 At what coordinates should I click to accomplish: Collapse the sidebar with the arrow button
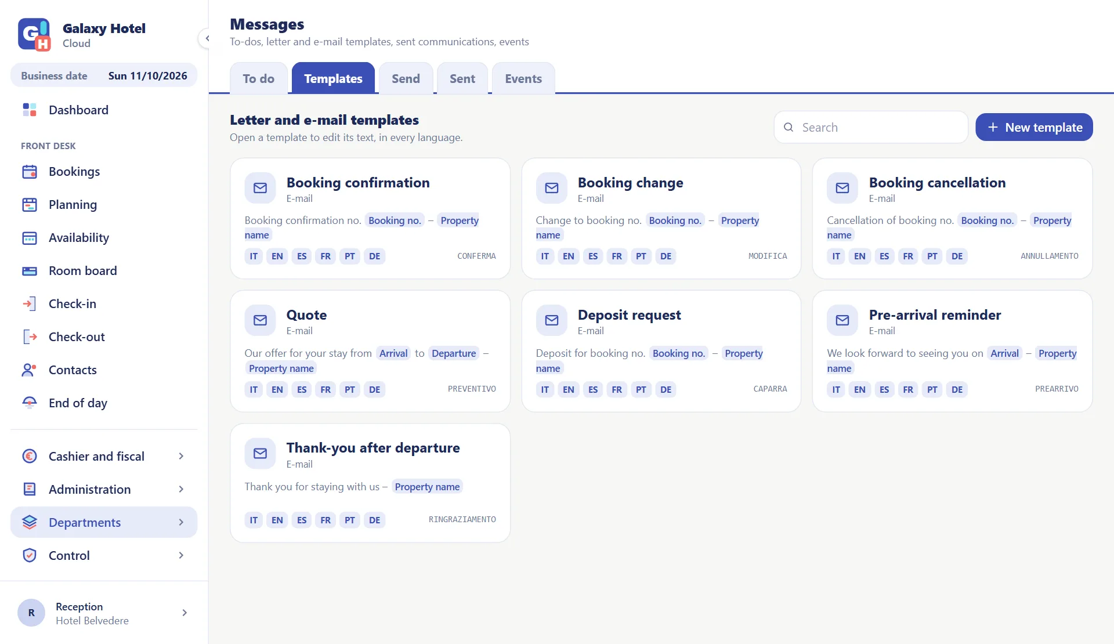click(207, 38)
